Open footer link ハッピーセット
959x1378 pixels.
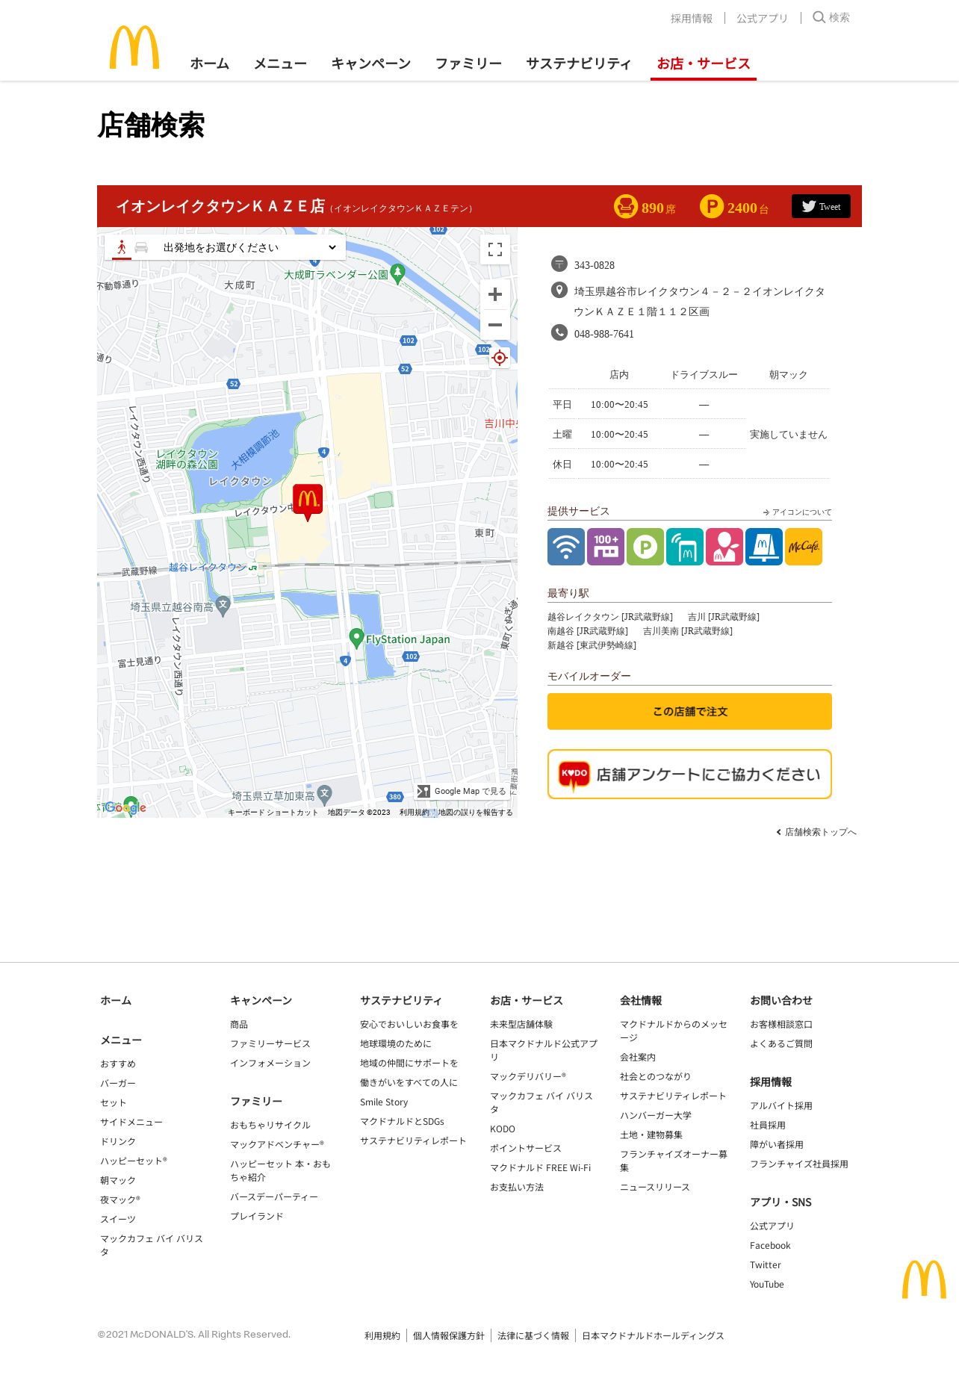(x=134, y=1161)
